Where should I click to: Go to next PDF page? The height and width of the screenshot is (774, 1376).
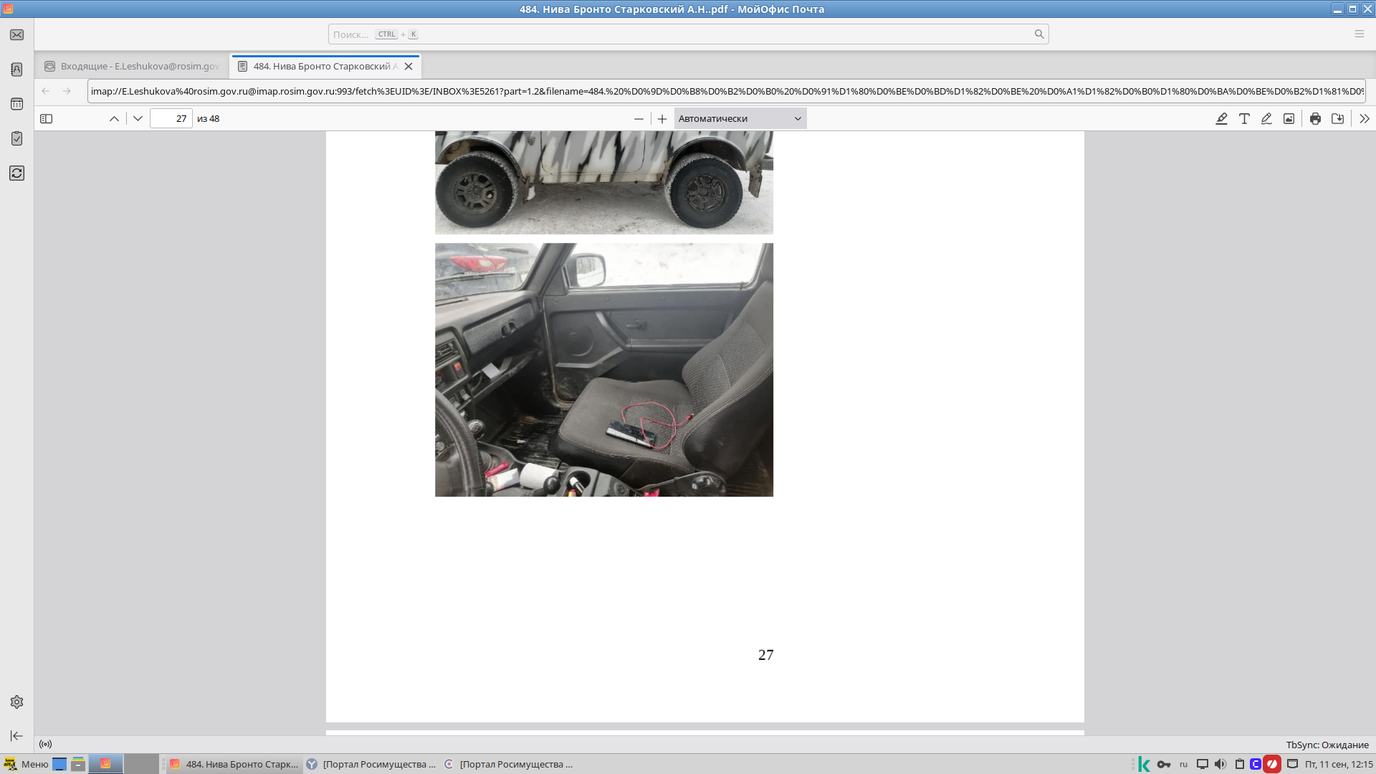[138, 119]
